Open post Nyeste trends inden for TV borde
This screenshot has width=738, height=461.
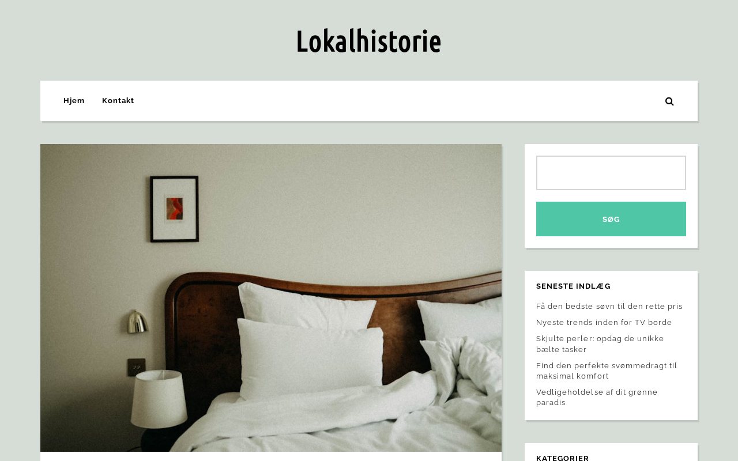tap(604, 323)
